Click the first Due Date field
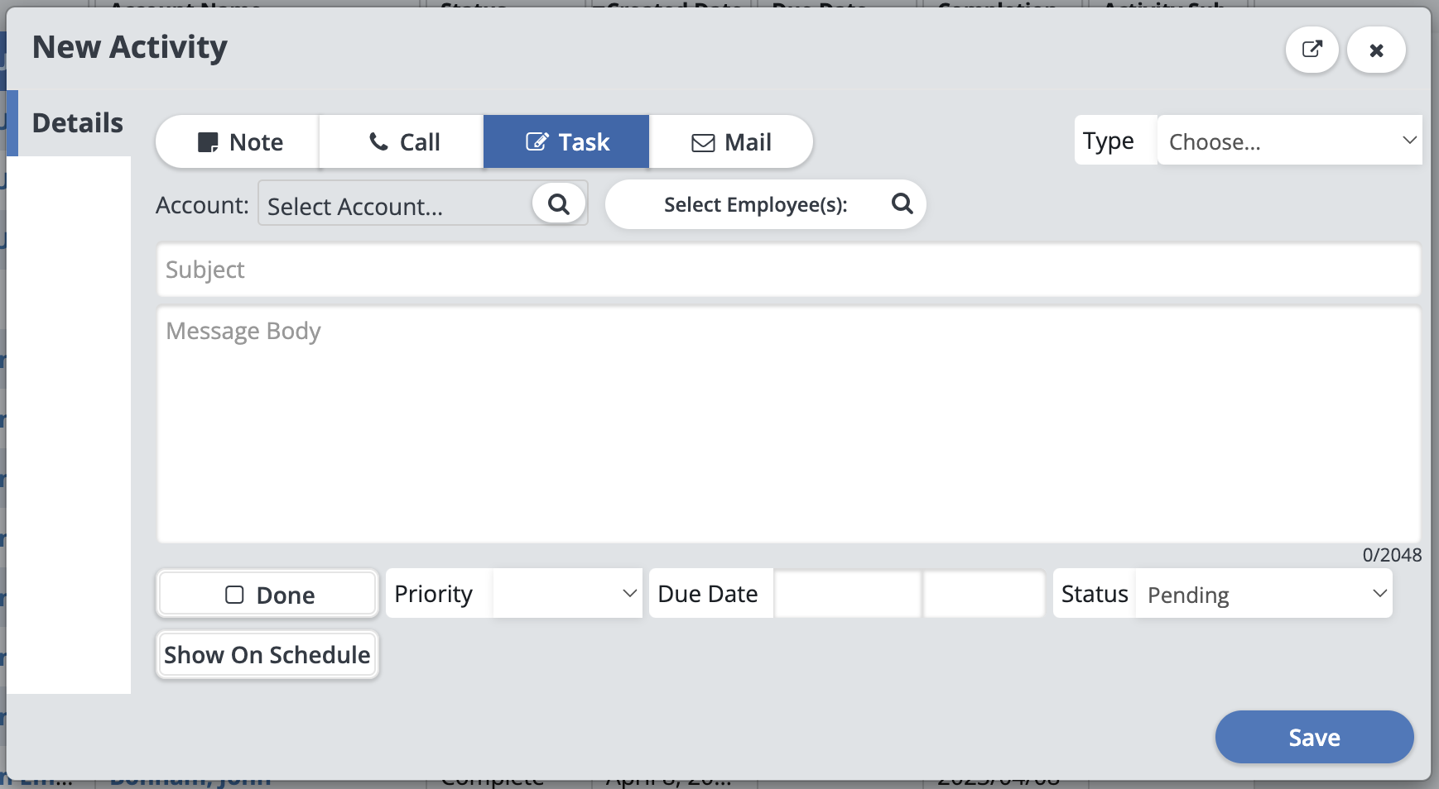This screenshot has height=789, width=1439. pyautogui.click(x=847, y=594)
